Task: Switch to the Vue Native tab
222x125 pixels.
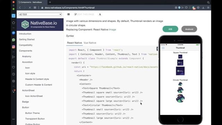Action: (x=90, y=43)
